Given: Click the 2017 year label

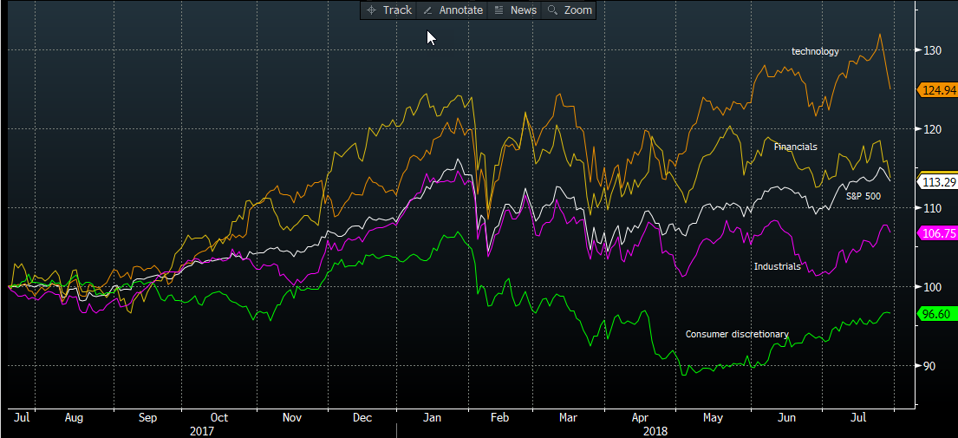Looking at the screenshot, I should click(x=201, y=431).
